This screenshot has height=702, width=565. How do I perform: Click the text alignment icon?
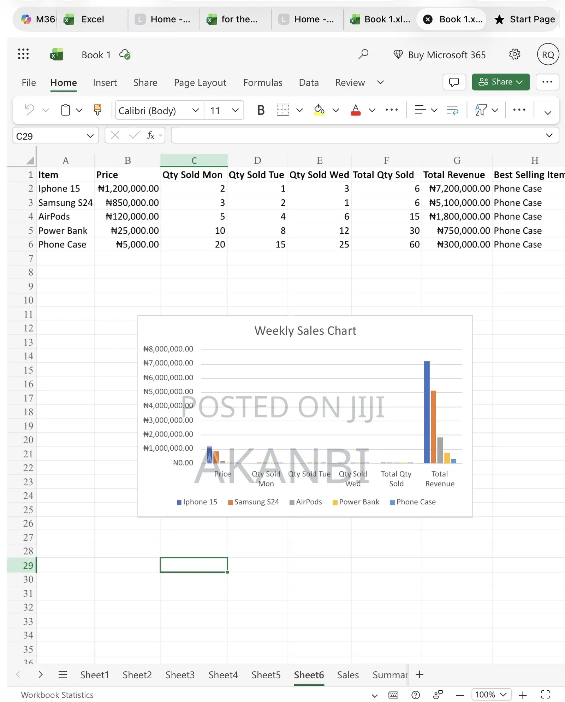click(420, 110)
